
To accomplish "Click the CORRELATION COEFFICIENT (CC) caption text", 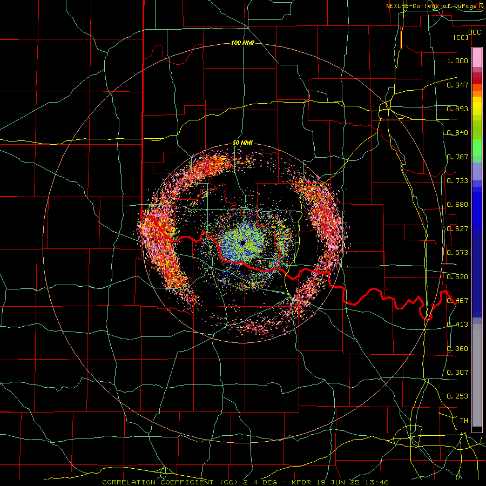I will [x=170, y=482].
